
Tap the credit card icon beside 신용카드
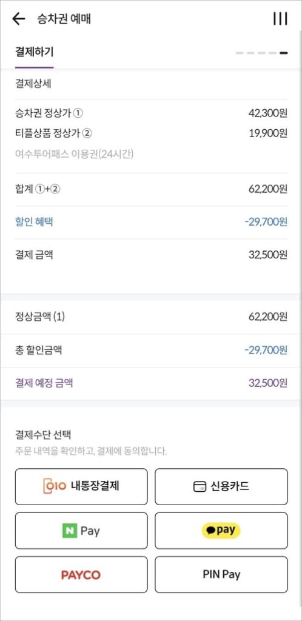(200, 487)
